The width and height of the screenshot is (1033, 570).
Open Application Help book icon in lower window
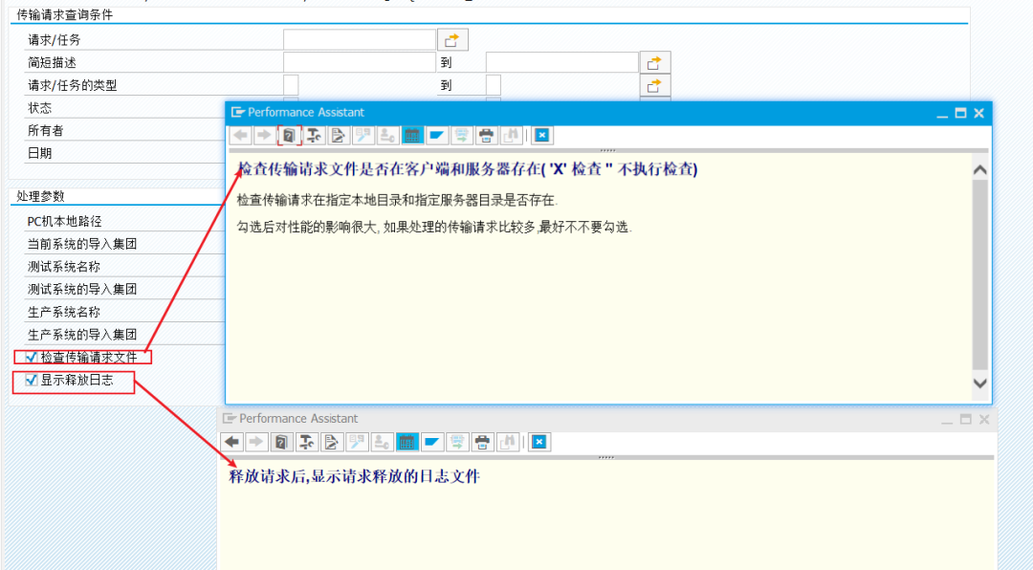(x=281, y=442)
